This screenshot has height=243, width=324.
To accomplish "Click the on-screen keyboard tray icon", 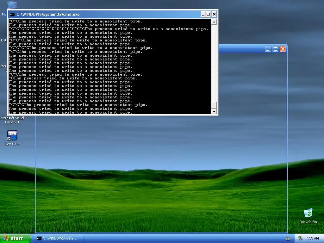I will 288,239.
